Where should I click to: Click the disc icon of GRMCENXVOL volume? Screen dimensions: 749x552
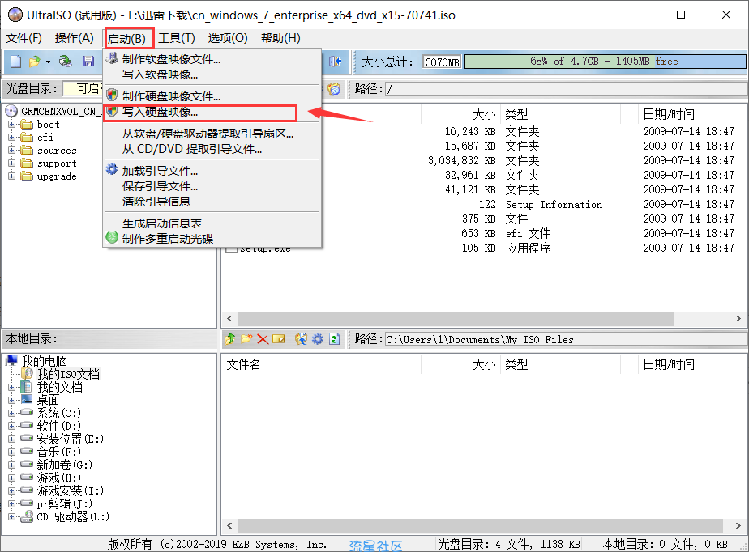pos(11,111)
